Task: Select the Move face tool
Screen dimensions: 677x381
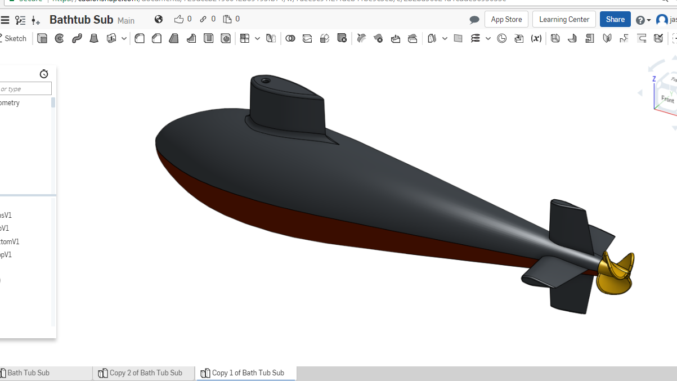Action: (x=396, y=39)
